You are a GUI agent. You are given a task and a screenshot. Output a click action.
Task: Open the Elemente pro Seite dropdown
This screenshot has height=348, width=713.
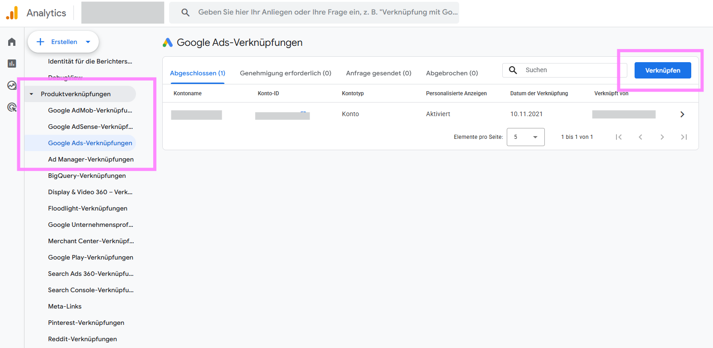point(526,137)
